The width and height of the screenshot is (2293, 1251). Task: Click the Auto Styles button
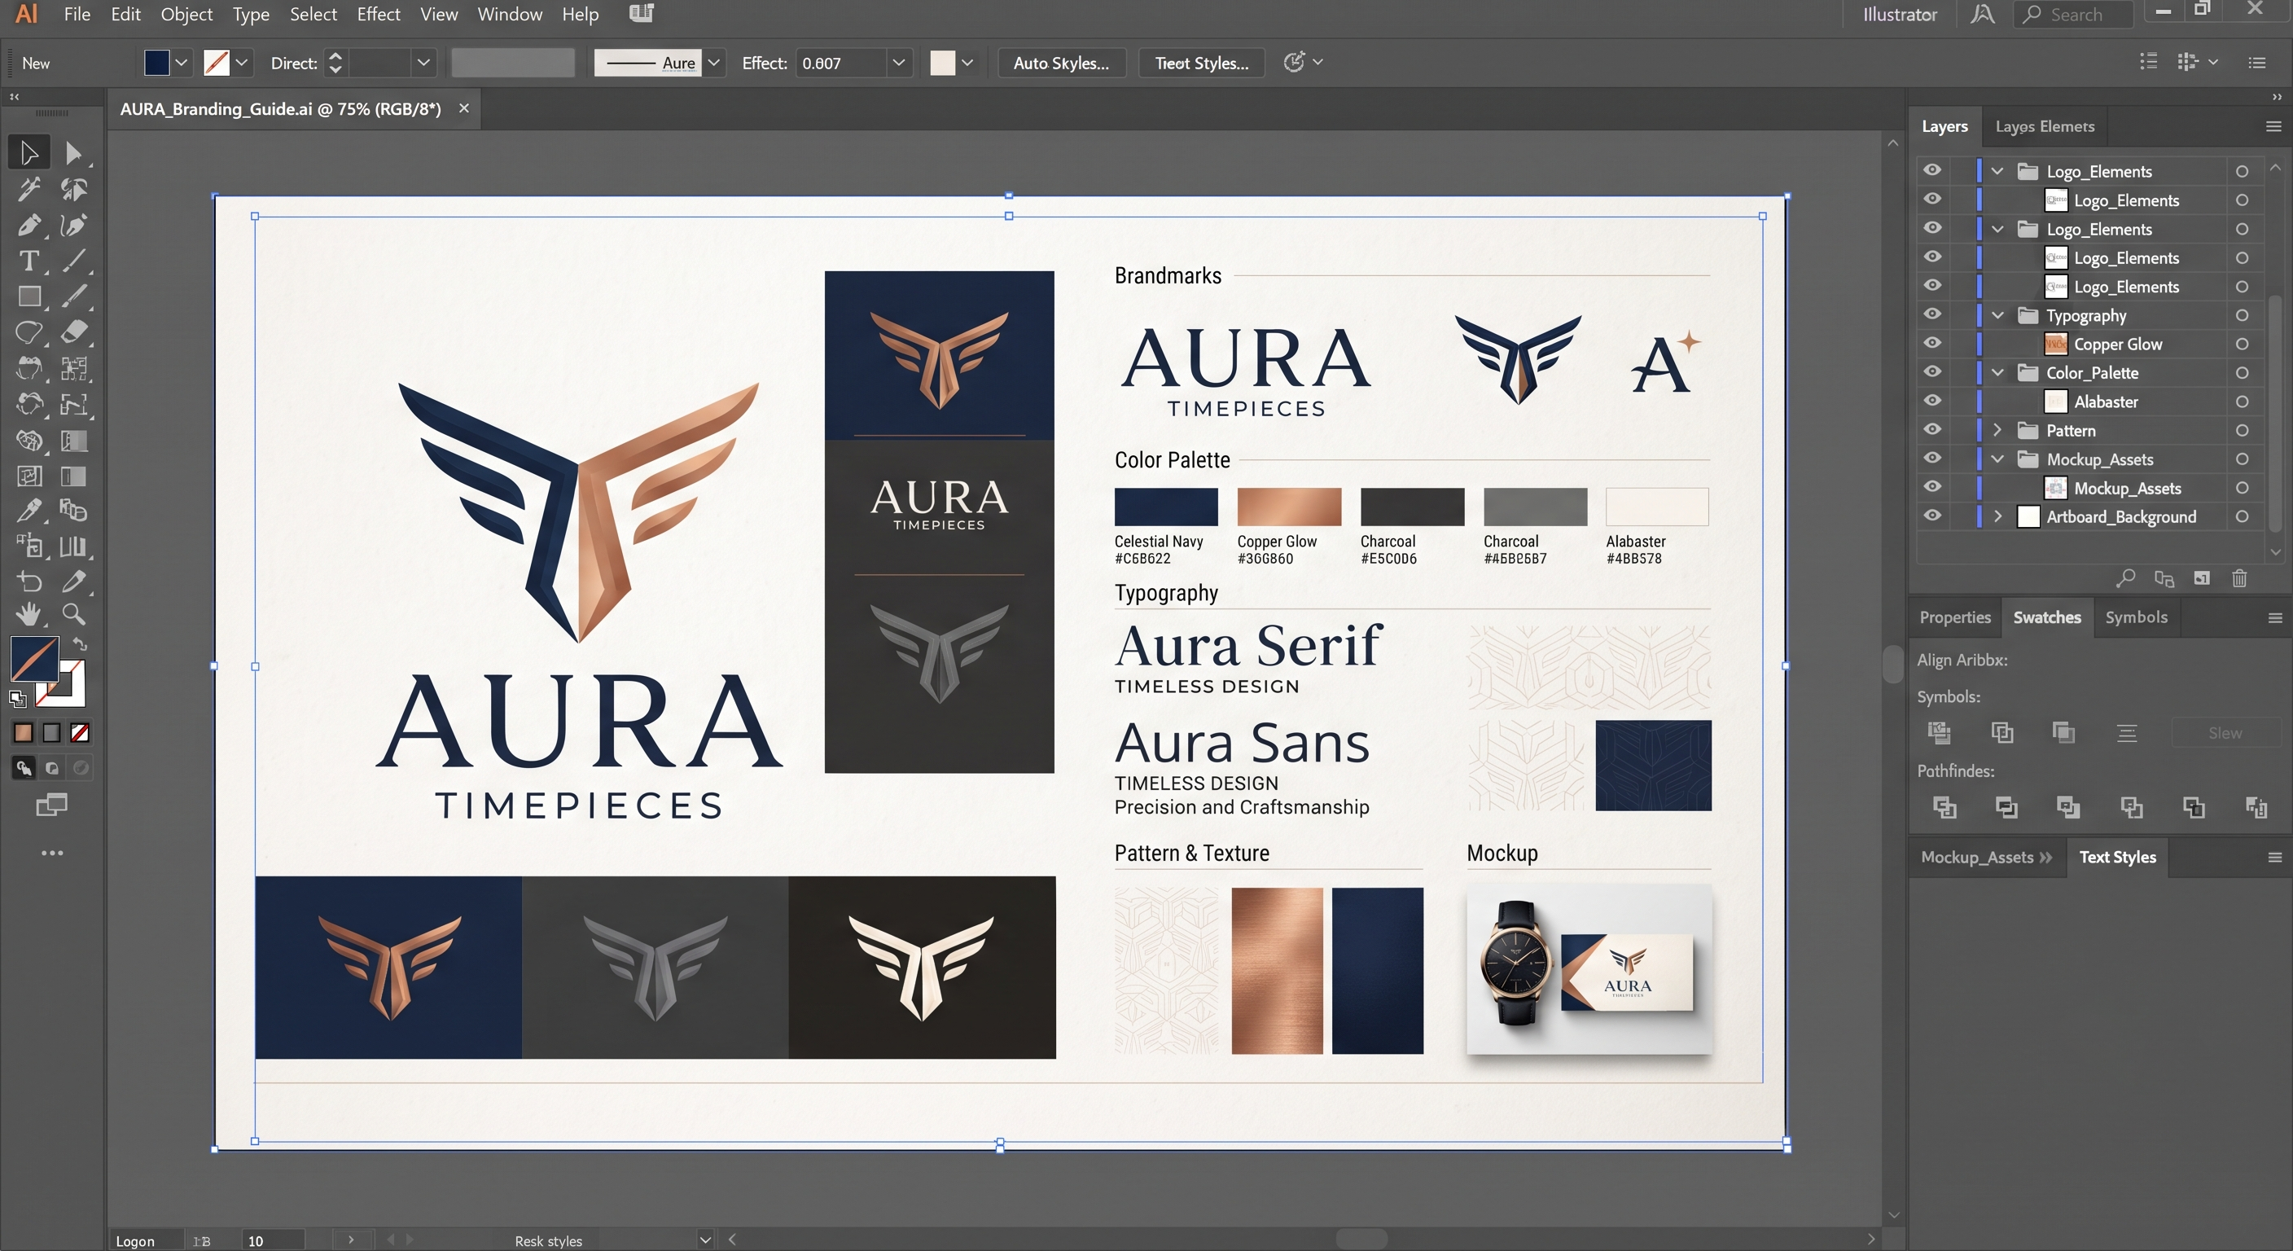coord(1061,64)
